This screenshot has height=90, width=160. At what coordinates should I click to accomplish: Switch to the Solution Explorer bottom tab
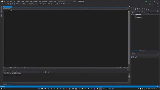[x=135, y=51]
